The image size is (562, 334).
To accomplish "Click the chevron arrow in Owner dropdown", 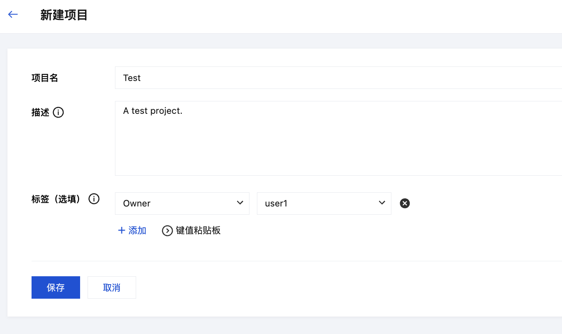I will [x=240, y=203].
